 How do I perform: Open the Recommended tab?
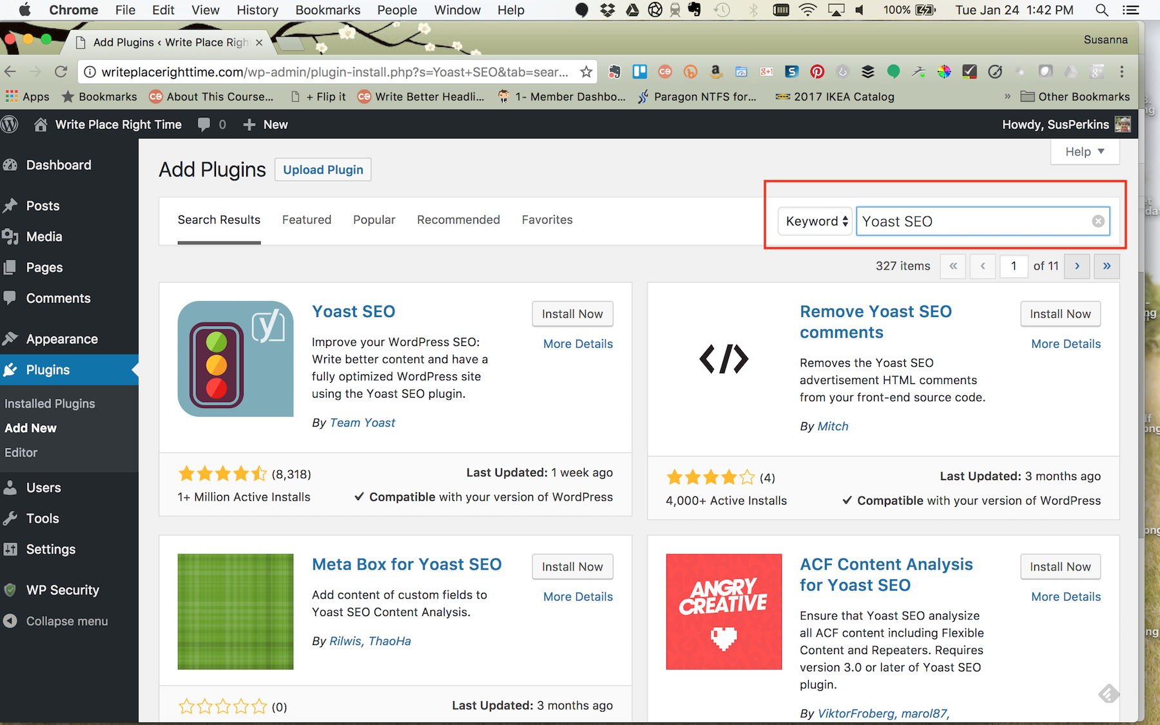[x=458, y=220]
